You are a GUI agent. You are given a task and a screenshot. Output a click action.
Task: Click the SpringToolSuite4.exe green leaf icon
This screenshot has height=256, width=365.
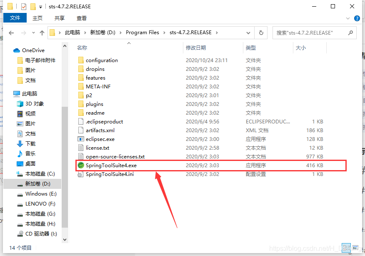coord(81,165)
